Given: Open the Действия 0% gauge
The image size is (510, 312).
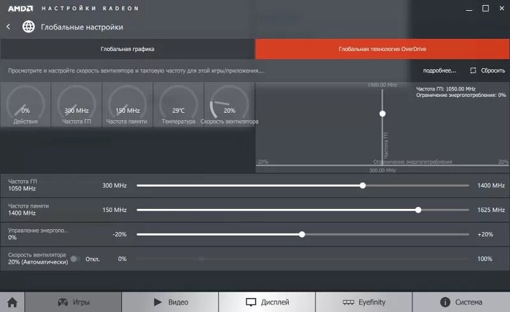Looking at the screenshot, I should pyautogui.click(x=25, y=104).
